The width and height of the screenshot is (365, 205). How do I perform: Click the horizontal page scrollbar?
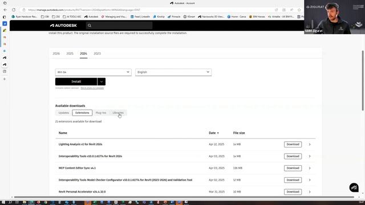click(x=184, y=197)
